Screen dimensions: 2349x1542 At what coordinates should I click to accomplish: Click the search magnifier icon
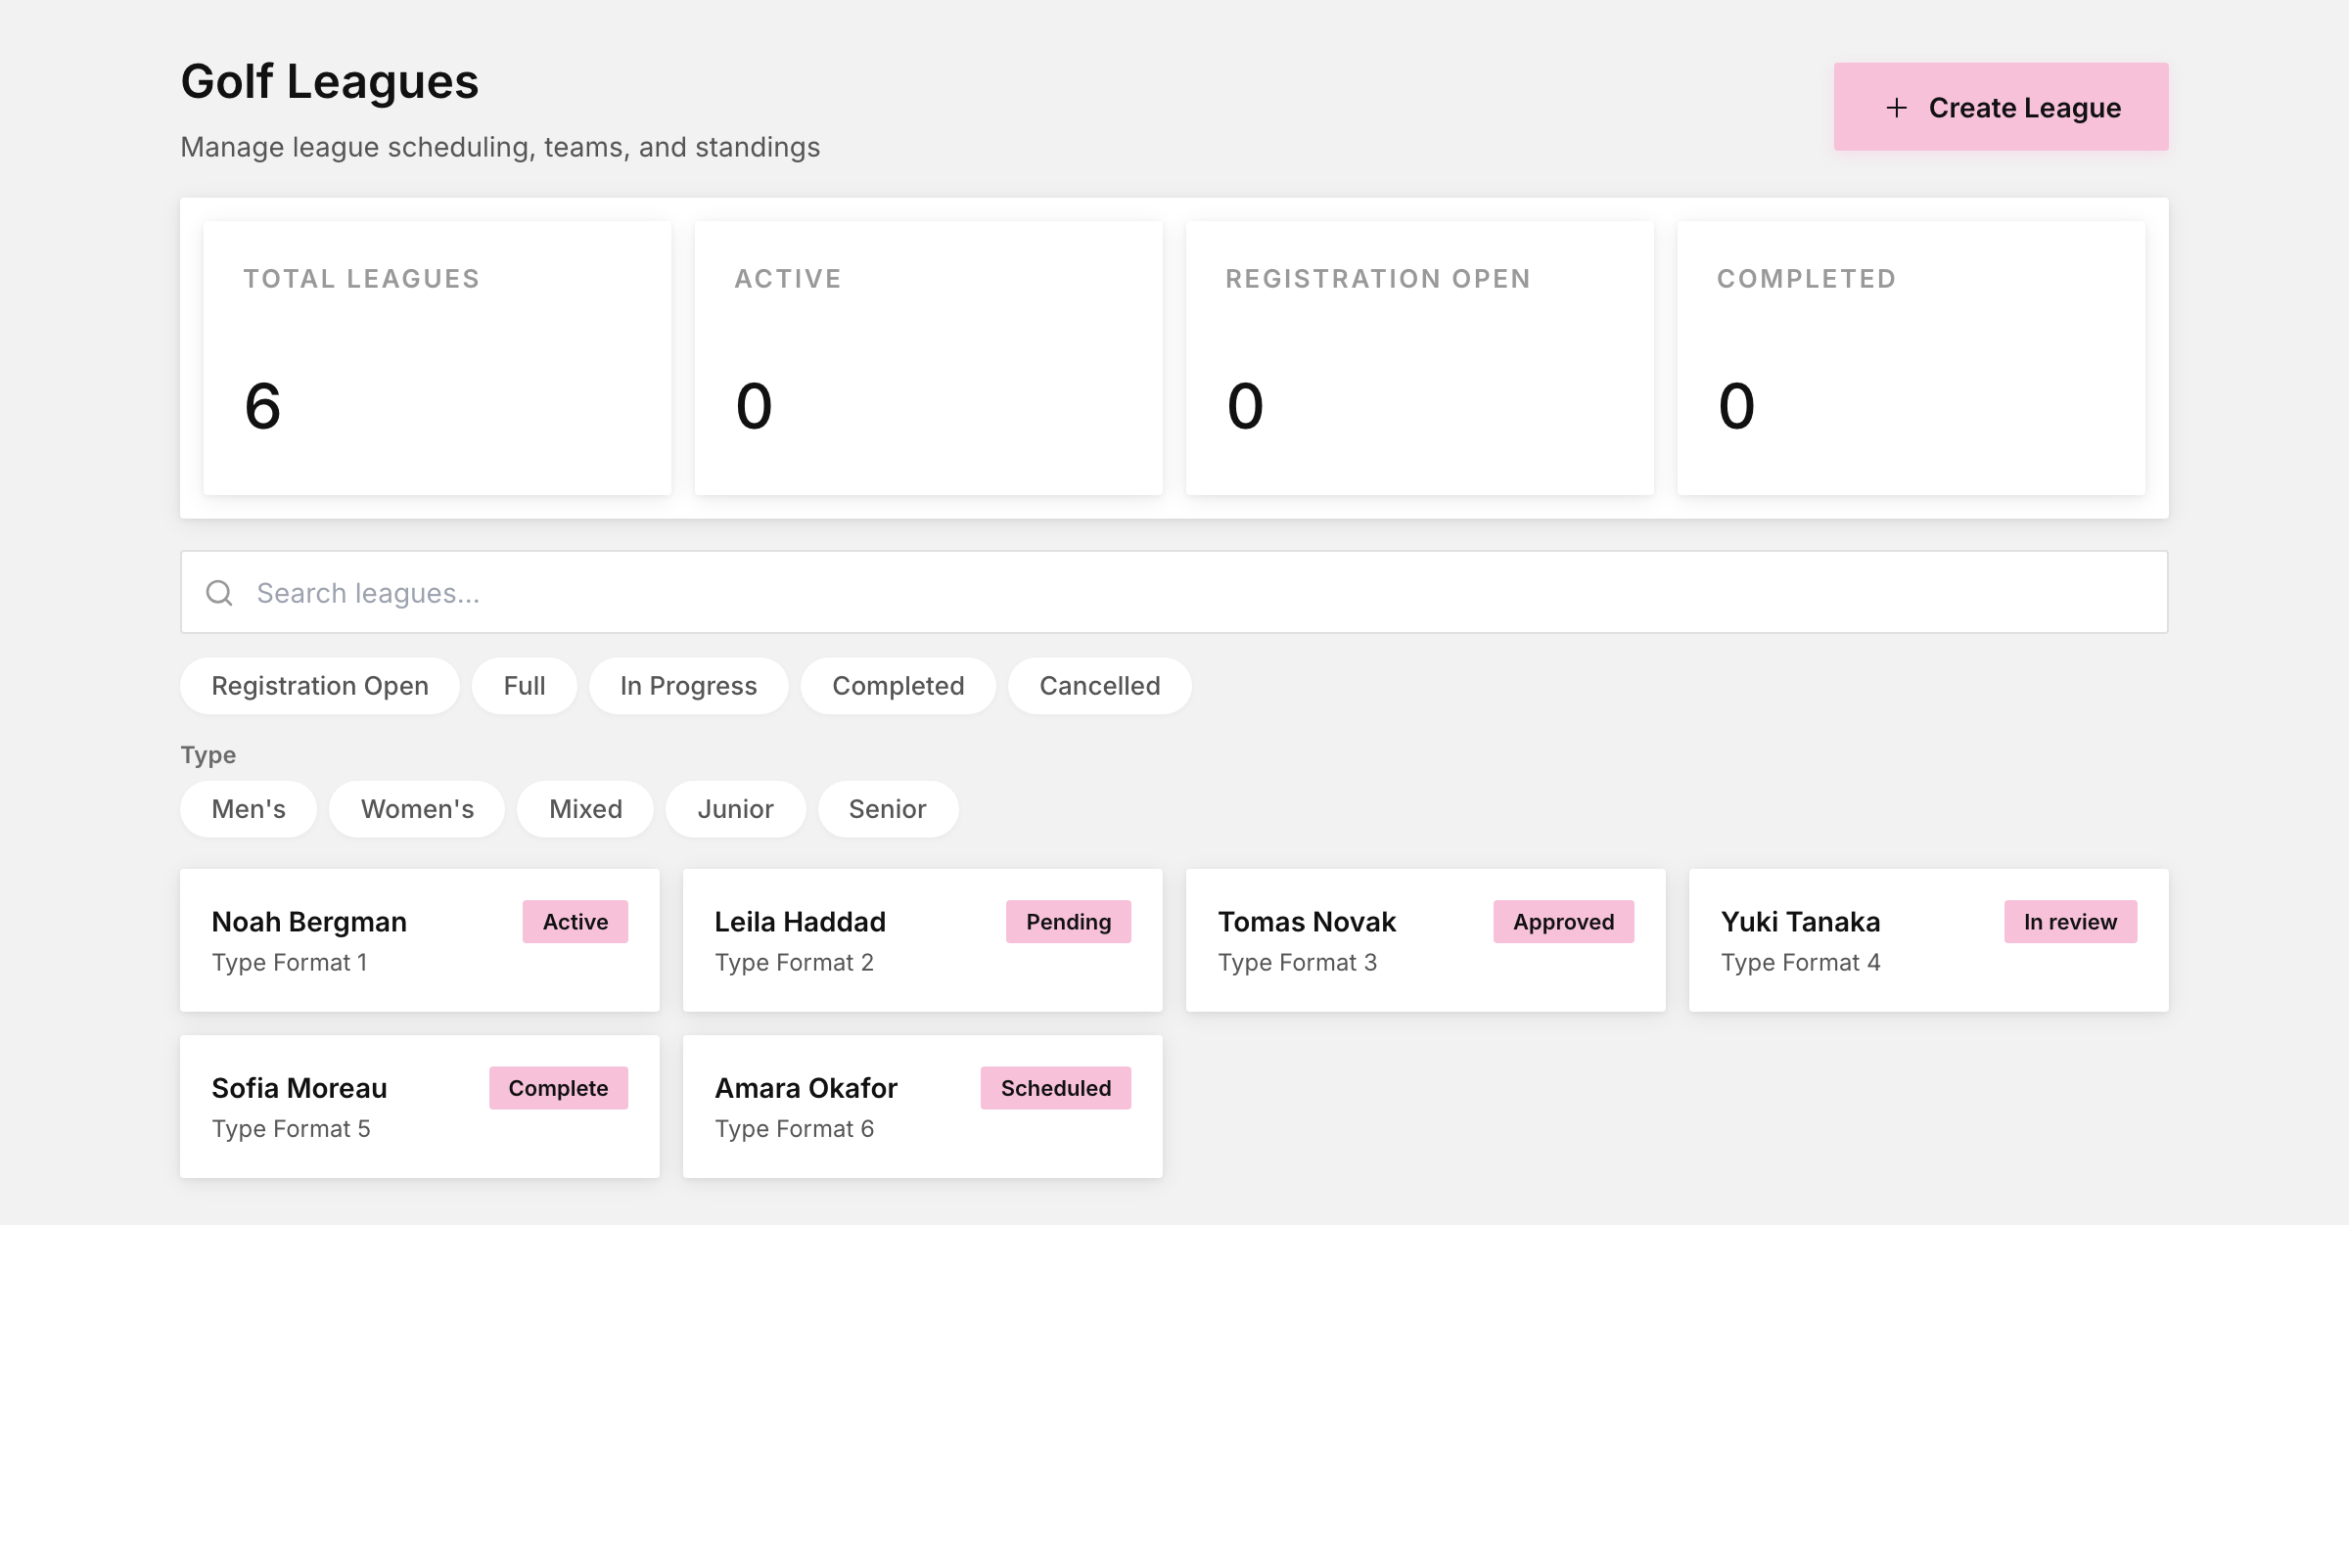219,593
